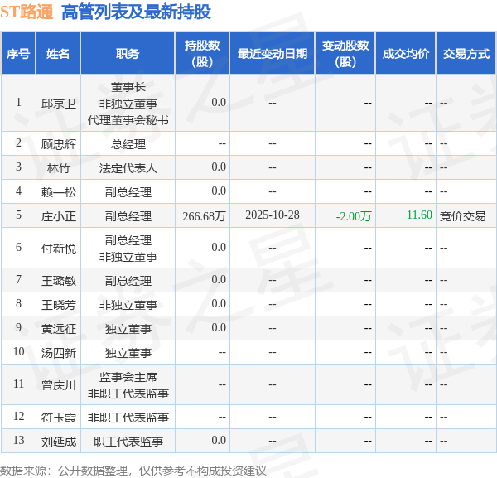Click the '变动股数(股)' column header
Screen dimensions: 497x478
click(345, 54)
